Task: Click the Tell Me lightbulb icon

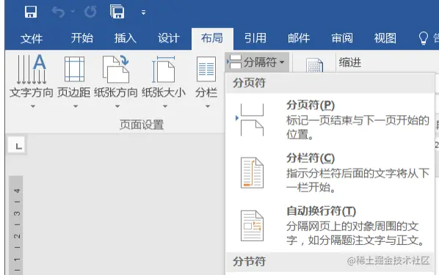Action: coord(423,38)
